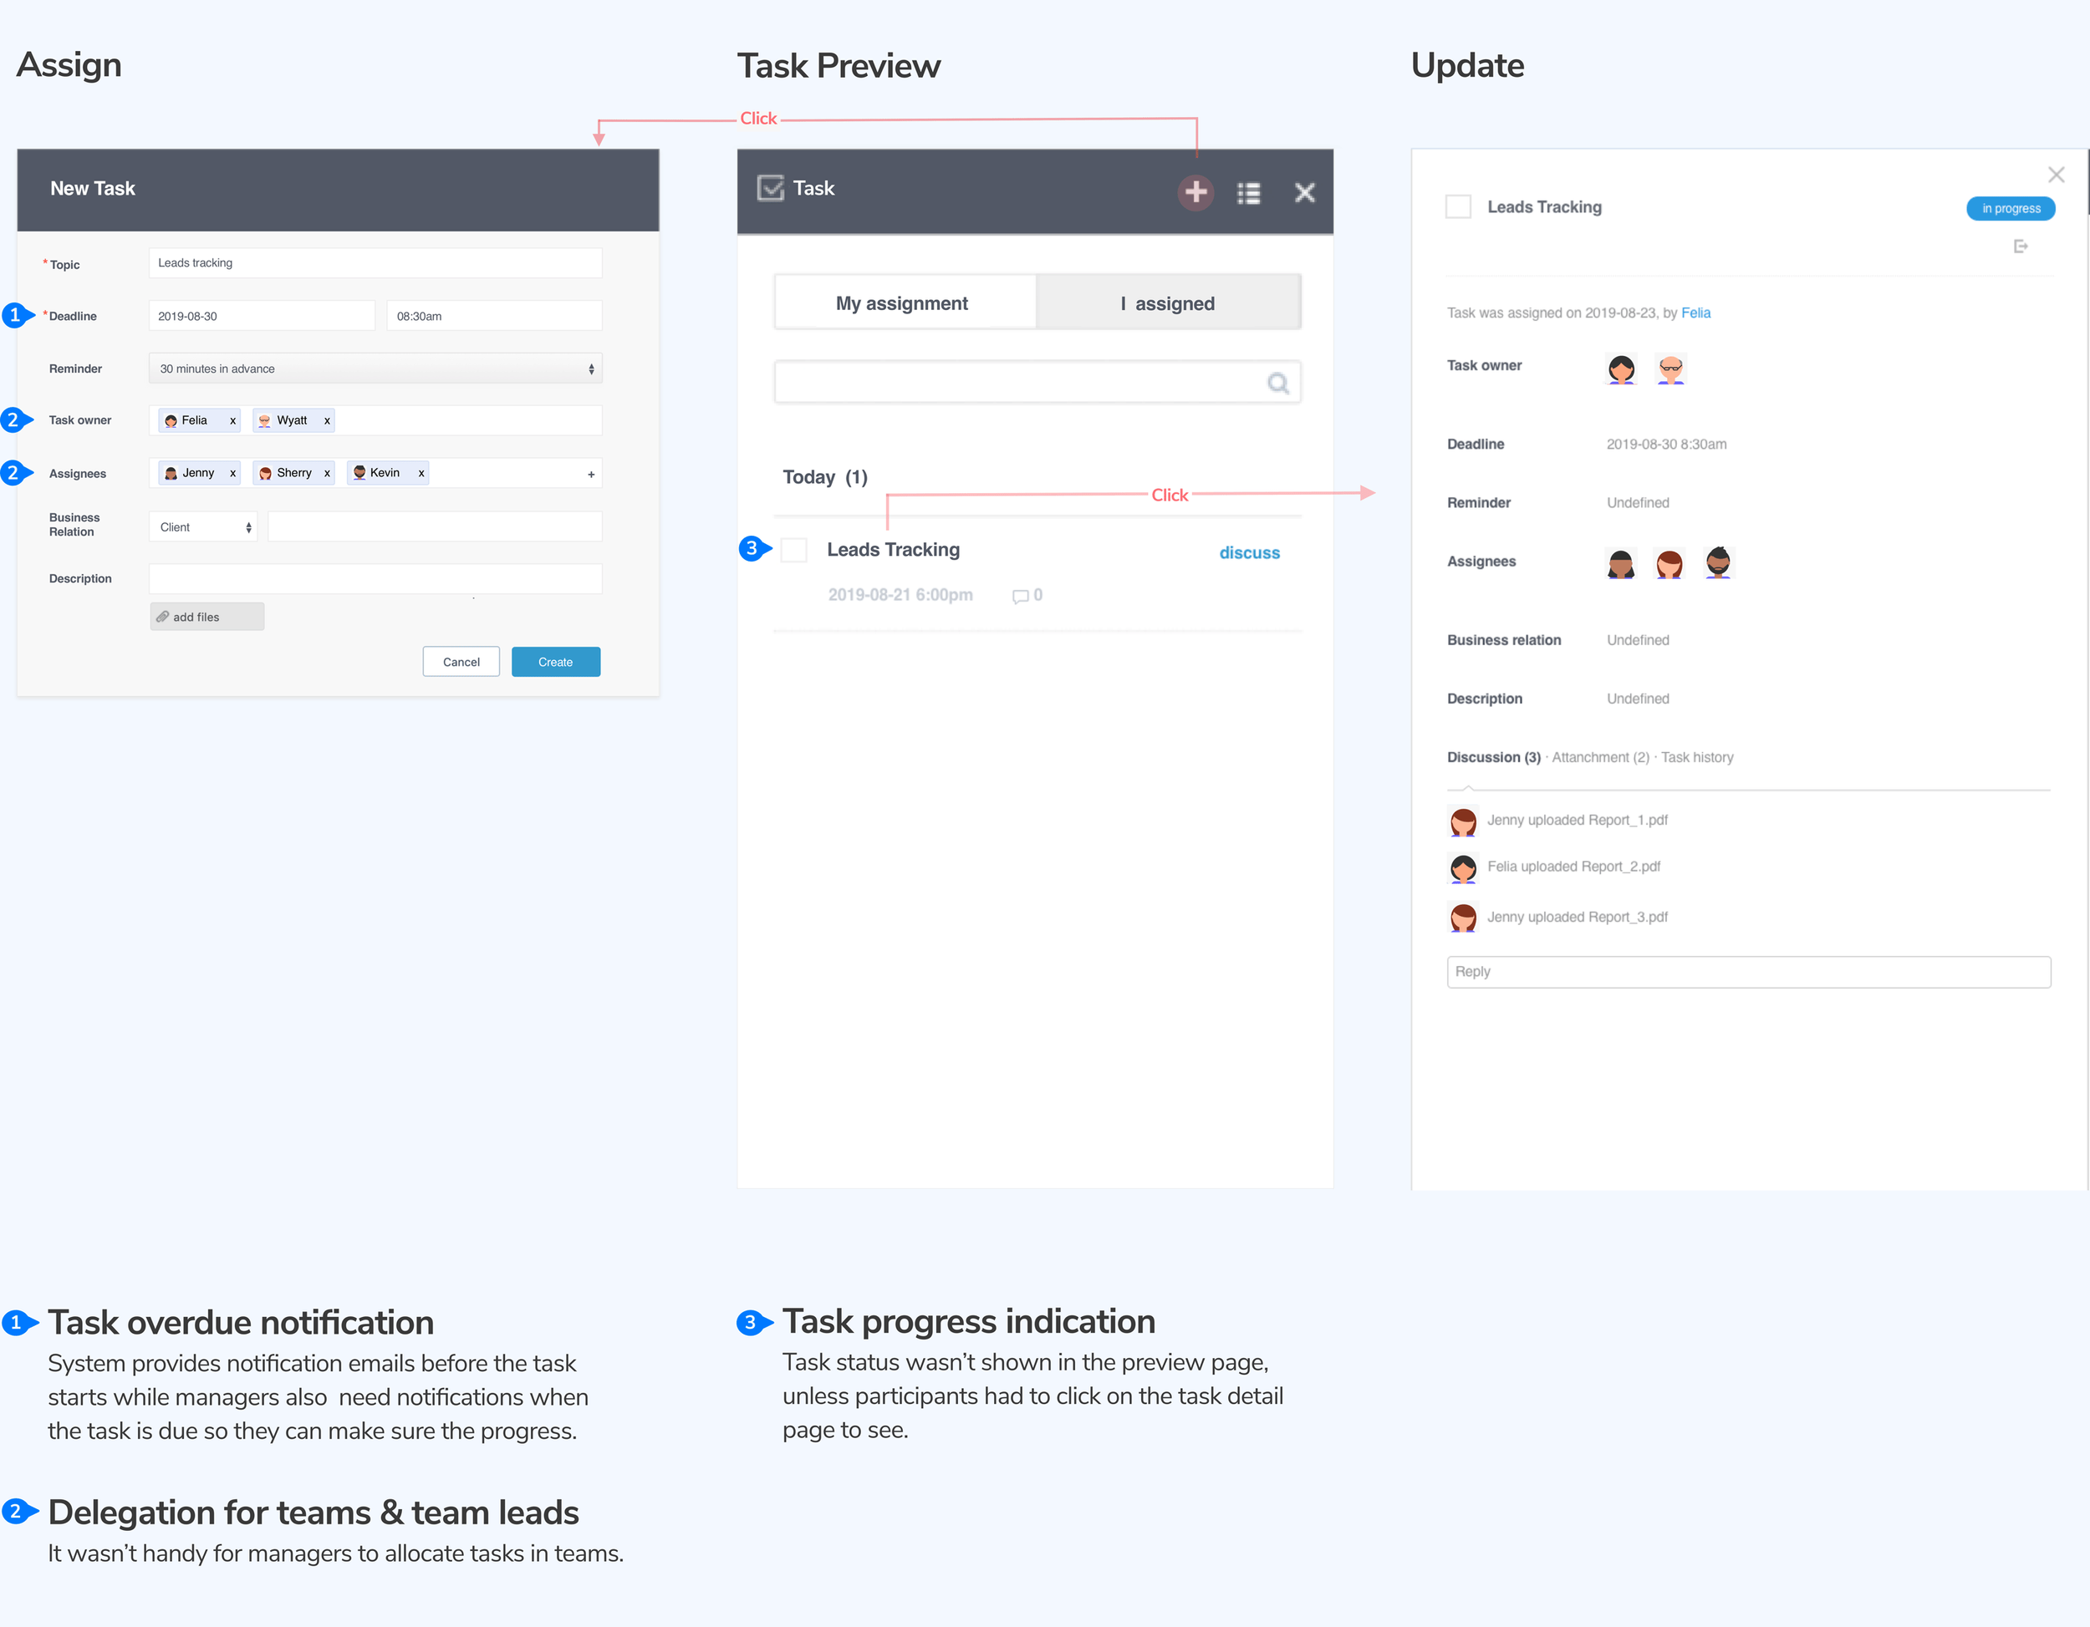The width and height of the screenshot is (2090, 1627).
Task: Open the task list view icon
Action: (1248, 193)
